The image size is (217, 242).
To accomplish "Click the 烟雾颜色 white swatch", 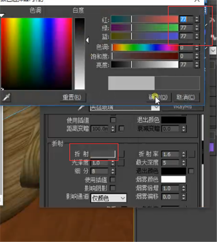I will (174, 179).
